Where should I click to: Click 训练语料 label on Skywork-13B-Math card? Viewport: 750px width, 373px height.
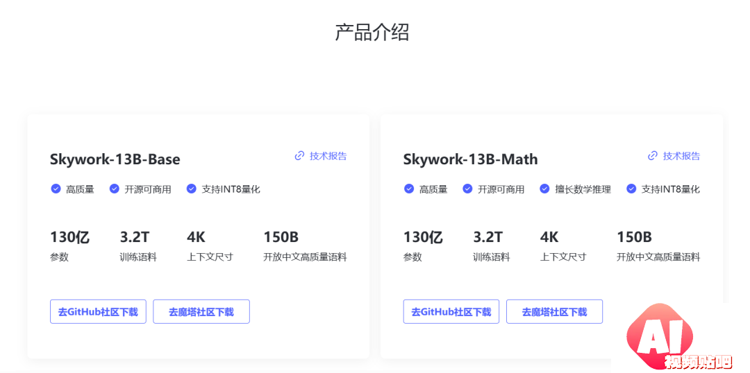click(492, 257)
